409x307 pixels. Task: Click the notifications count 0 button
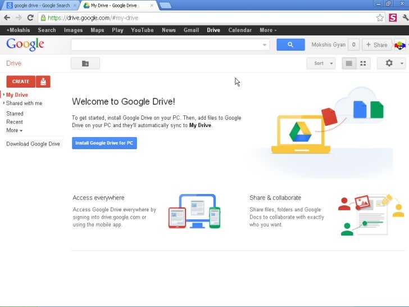[x=354, y=45]
